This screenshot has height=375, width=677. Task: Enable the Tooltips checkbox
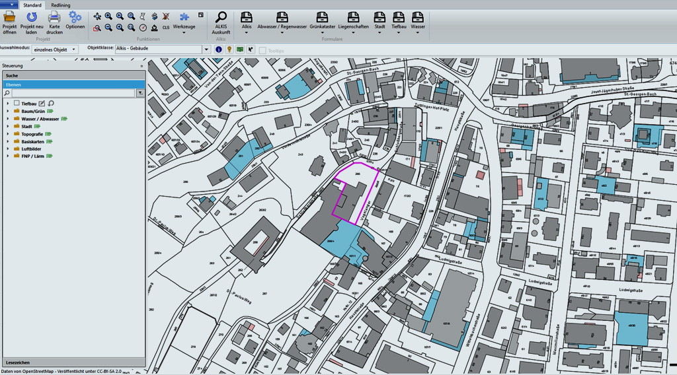(x=262, y=50)
